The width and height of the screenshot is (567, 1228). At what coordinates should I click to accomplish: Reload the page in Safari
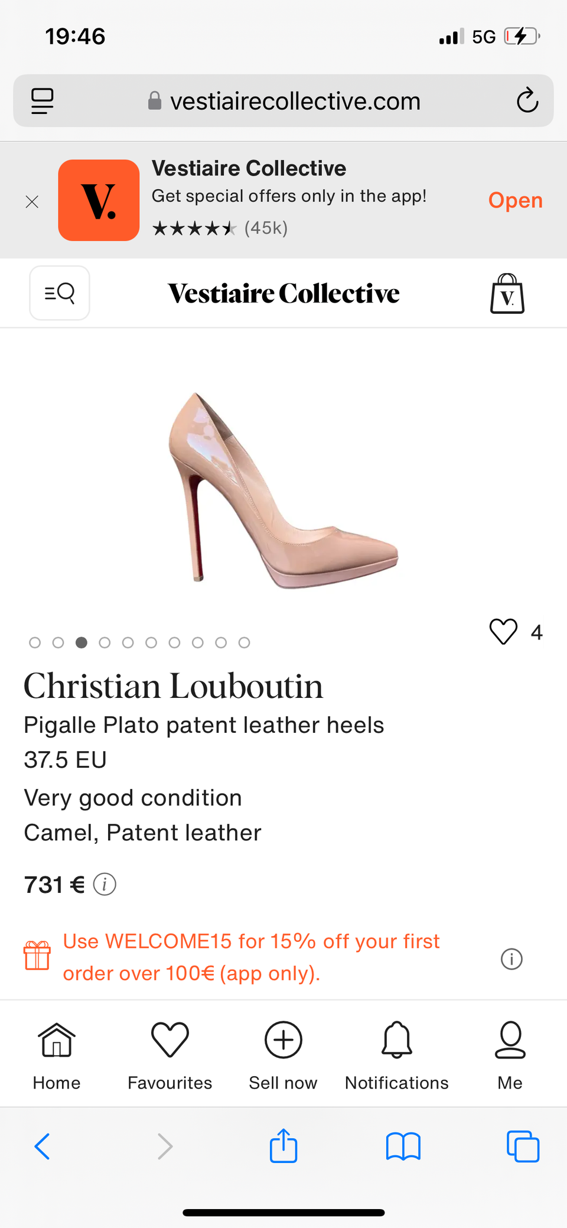click(527, 100)
